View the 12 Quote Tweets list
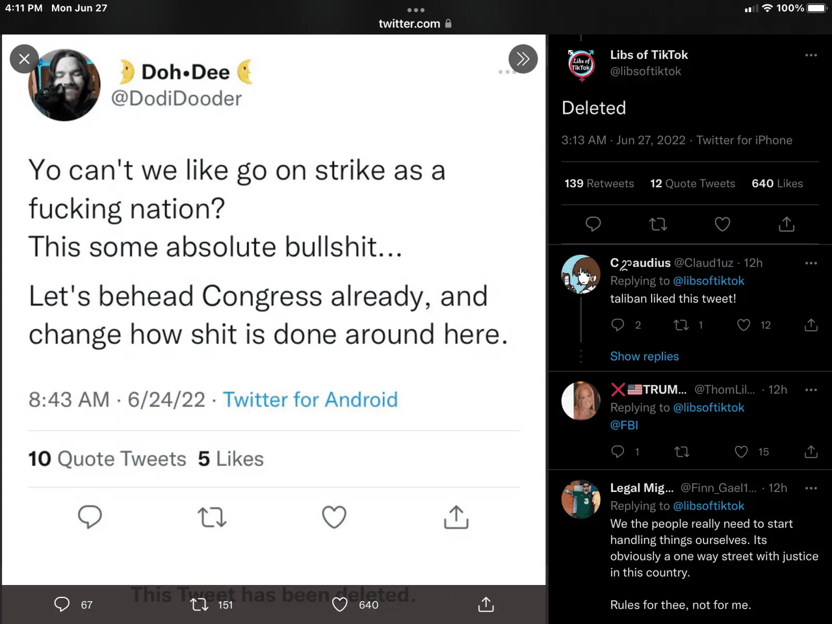832x624 pixels. 692,184
